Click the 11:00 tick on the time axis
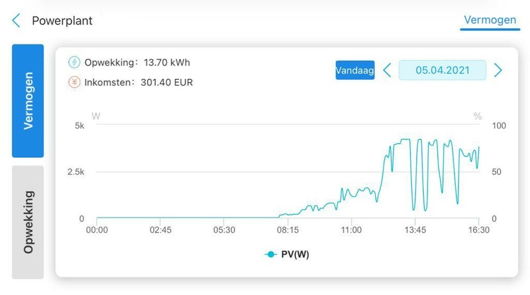This screenshot has width=530, height=295. click(351, 230)
